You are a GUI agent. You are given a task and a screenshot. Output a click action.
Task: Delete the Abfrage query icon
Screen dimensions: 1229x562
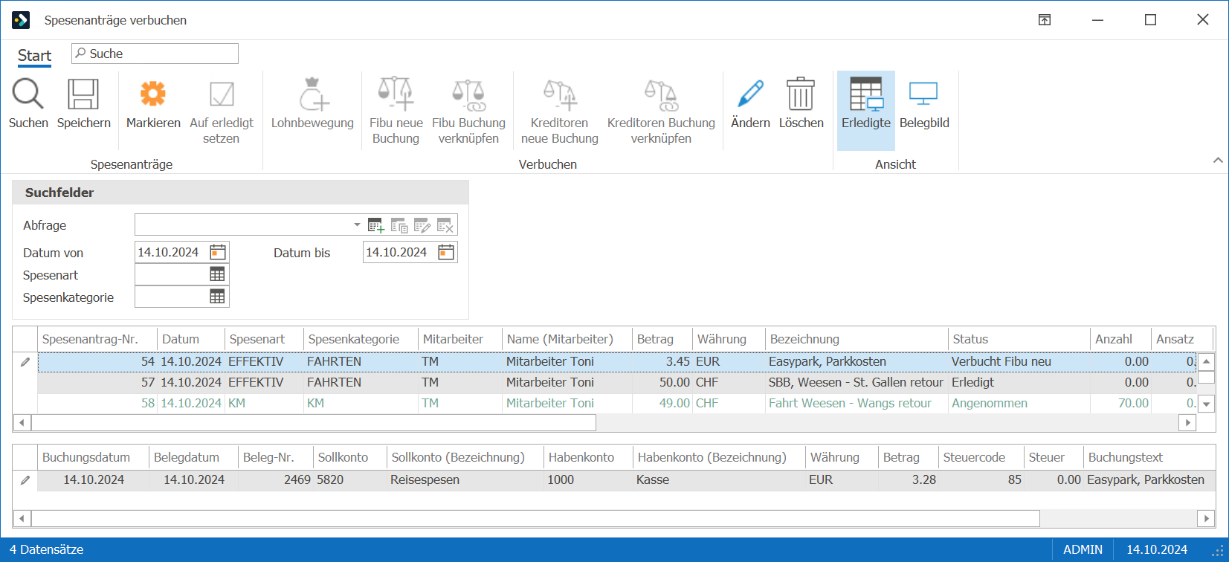(x=445, y=225)
